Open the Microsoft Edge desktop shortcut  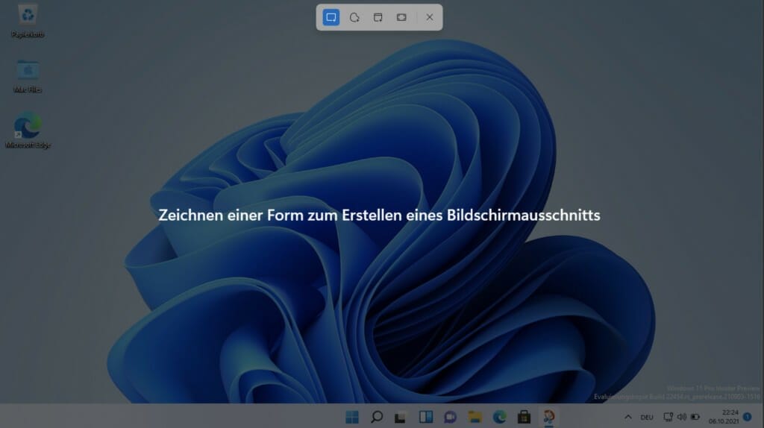28,130
